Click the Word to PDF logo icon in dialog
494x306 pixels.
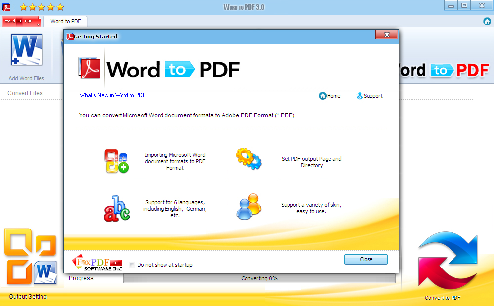(x=89, y=68)
